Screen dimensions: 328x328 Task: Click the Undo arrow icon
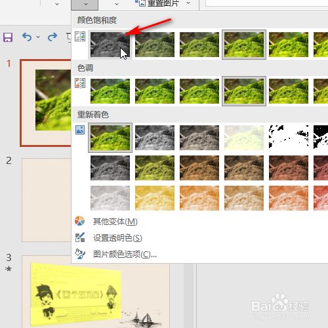(27, 37)
